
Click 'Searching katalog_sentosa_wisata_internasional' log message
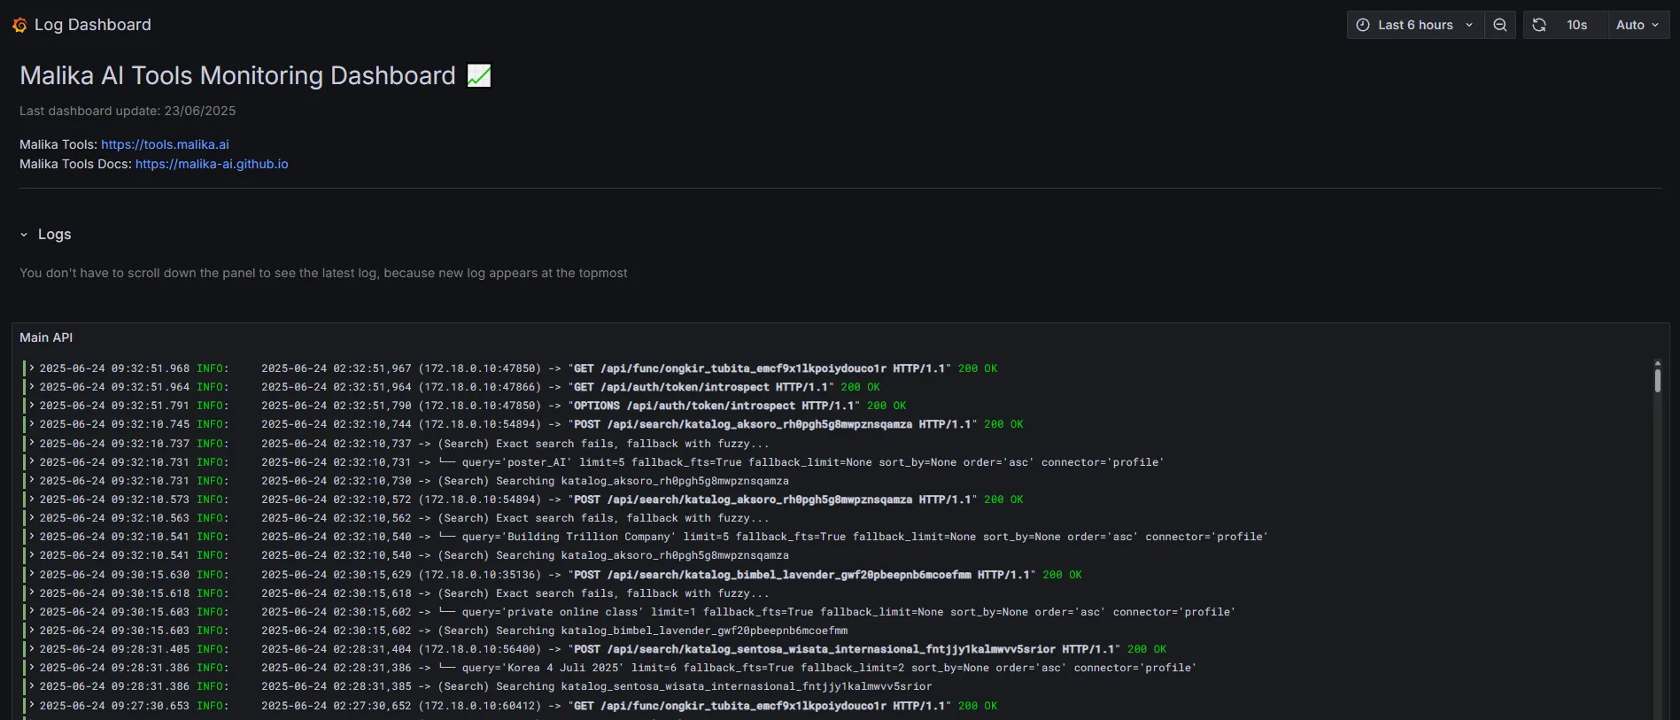pyautogui.click(x=596, y=686)
